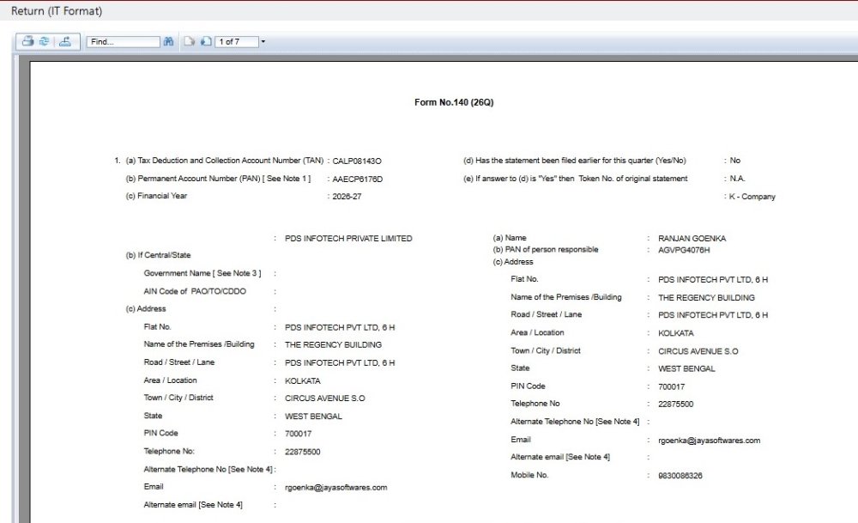Click PAN of person responsible 'AGVPG4076H'
This screenshot has width=858, height=523.
(684, 250)
